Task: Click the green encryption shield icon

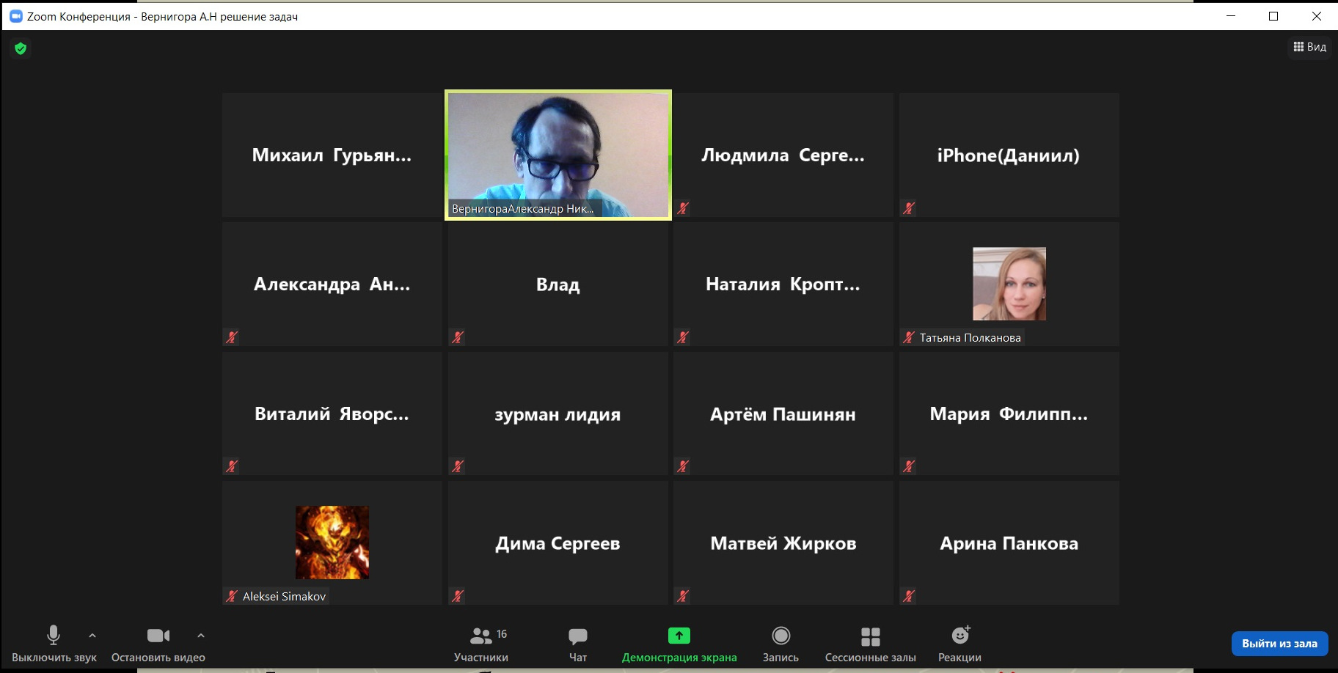Action: [21, 48]
